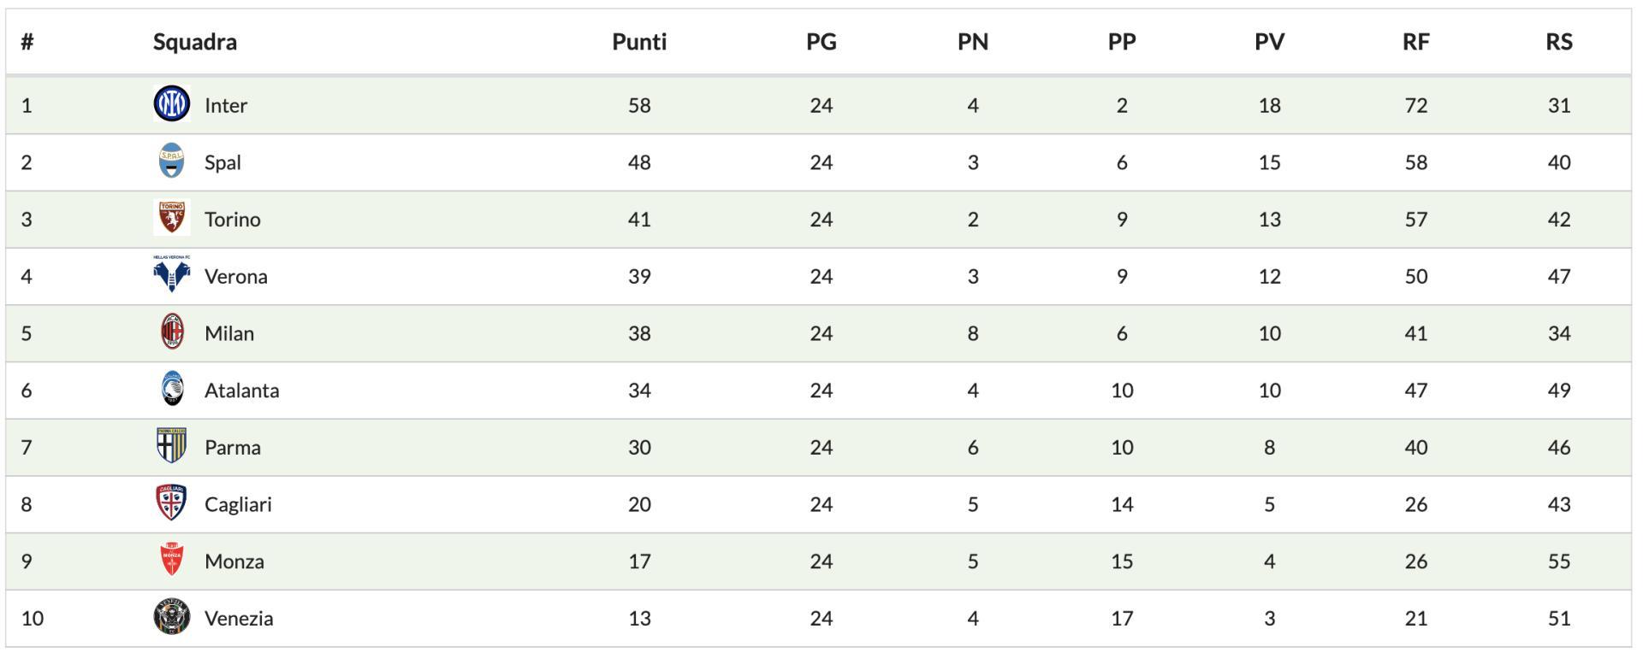Click the Monza club logo
The height and width of the screenshot is (664, 1643).
[x=172, y=561]
